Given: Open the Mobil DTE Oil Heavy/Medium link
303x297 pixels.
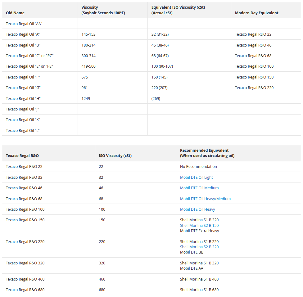Looking at the screenshot, I should [x=205, y=199].
